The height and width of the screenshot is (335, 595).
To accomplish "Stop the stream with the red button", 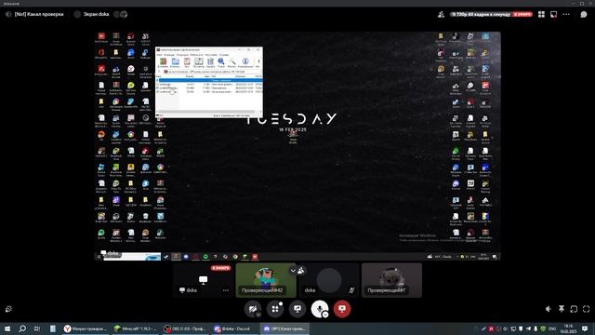I will 342,308.
